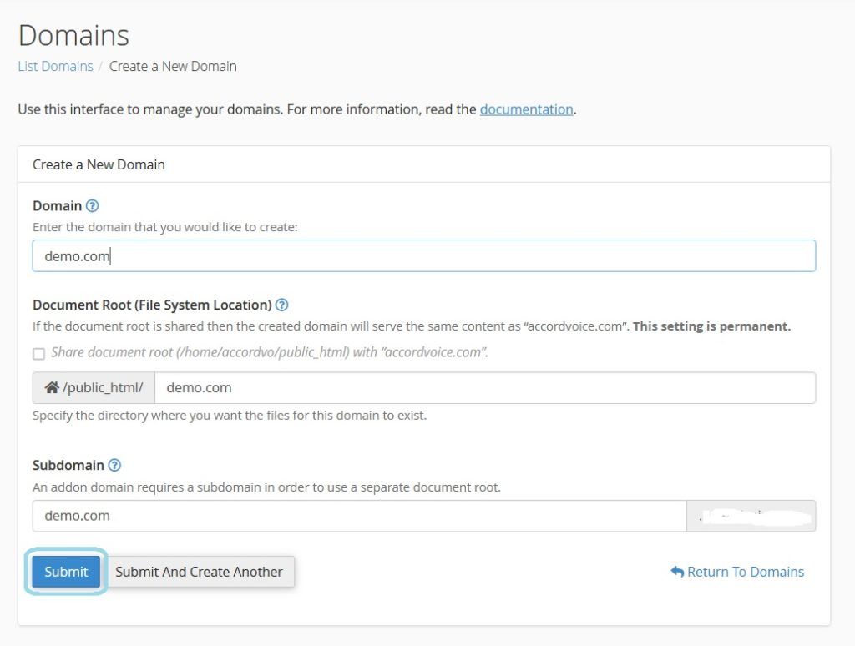The height and width of the screenshot is (646, 855).
Task: Click the /public_html/ path prefix label
Action: [x=103, y=388]
